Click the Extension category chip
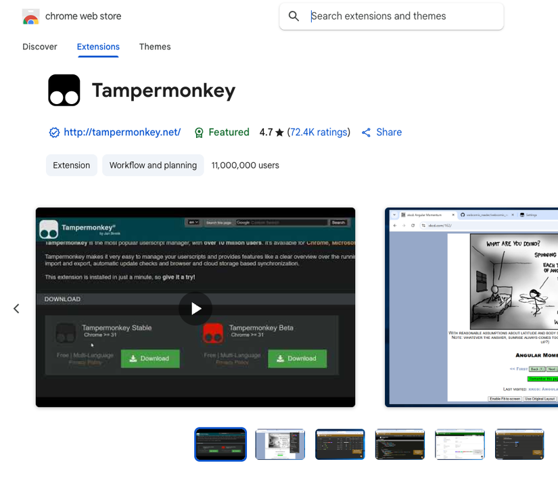Viewport: 558px width, 478px height. point(72,165)
